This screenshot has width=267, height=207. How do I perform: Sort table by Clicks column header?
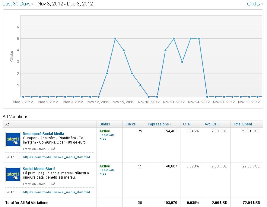click(x=131, y=124)
